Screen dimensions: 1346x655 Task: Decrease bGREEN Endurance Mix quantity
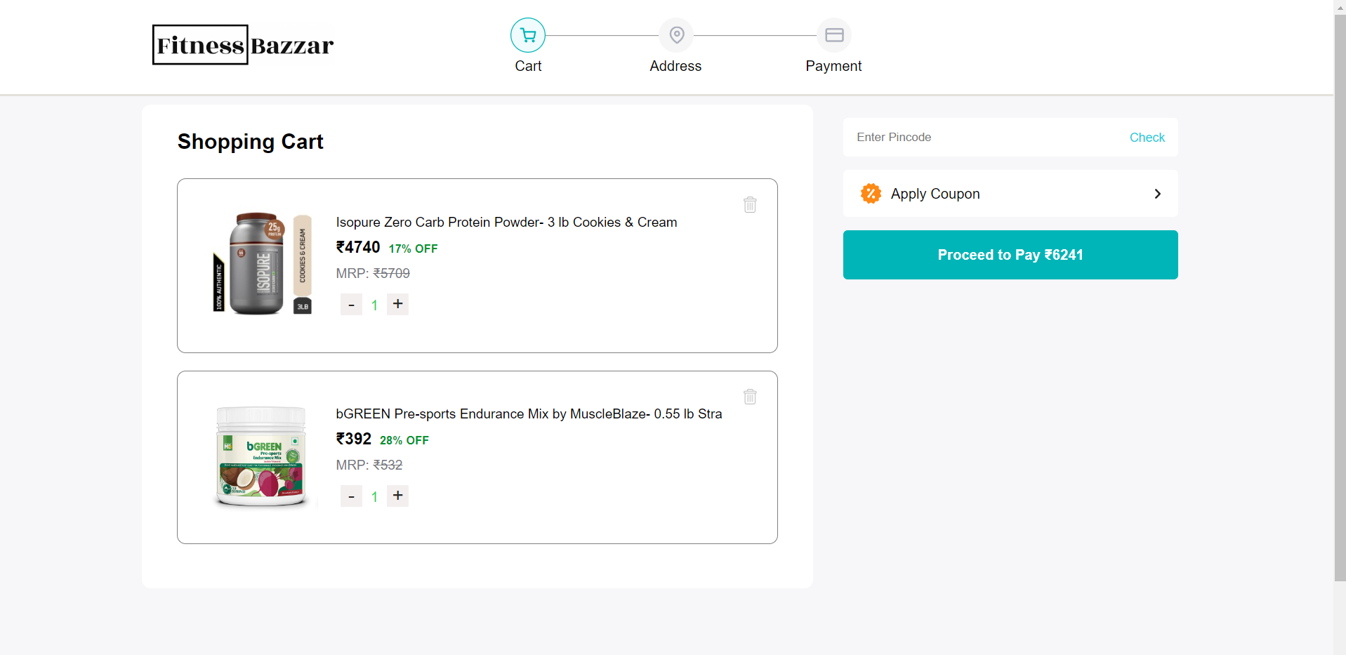point(351,496)
